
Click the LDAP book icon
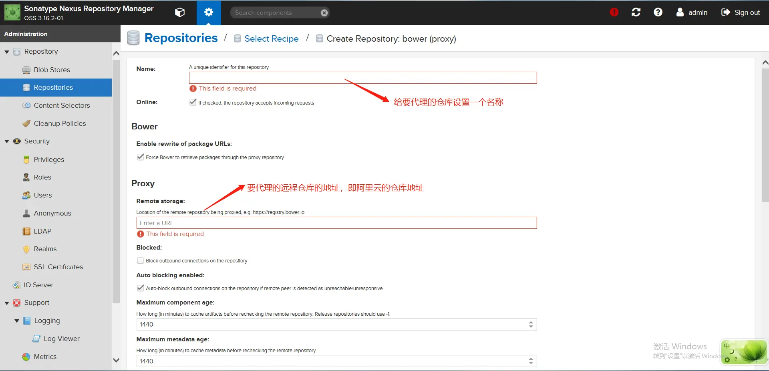(26, 231)
